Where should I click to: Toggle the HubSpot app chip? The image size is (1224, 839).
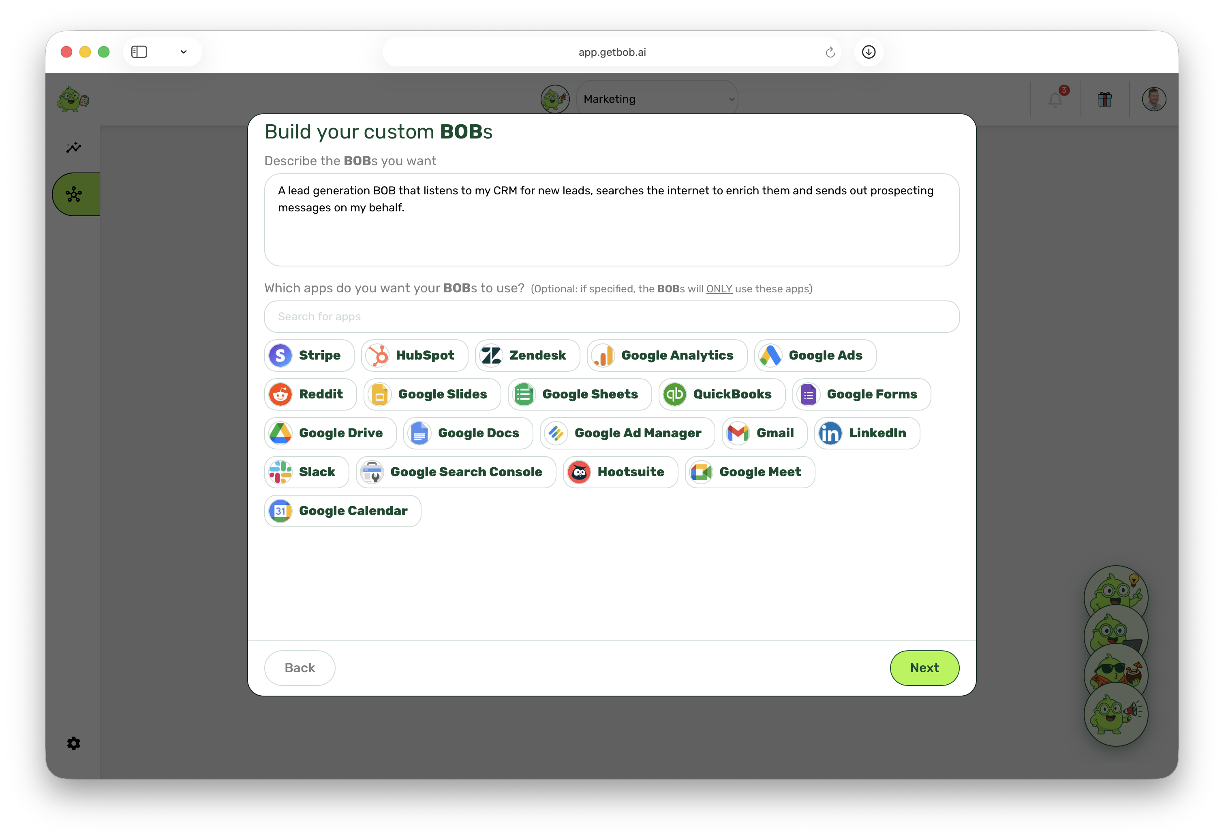pos(415,355)
